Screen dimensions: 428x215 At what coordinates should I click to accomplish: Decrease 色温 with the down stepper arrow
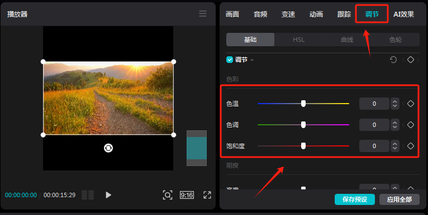(394, 106)
